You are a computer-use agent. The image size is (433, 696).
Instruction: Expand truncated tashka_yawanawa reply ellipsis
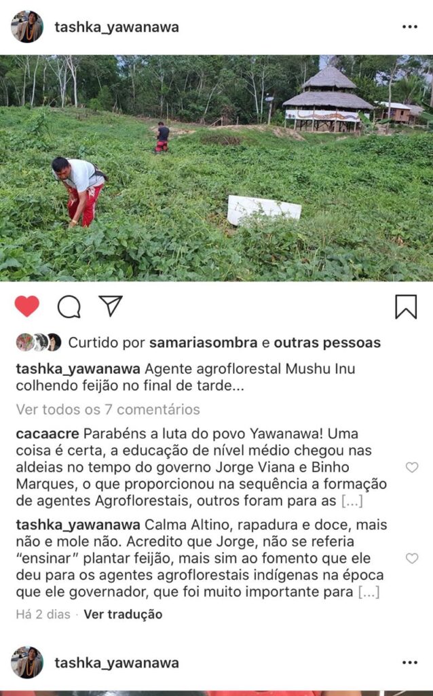[369, 592]
